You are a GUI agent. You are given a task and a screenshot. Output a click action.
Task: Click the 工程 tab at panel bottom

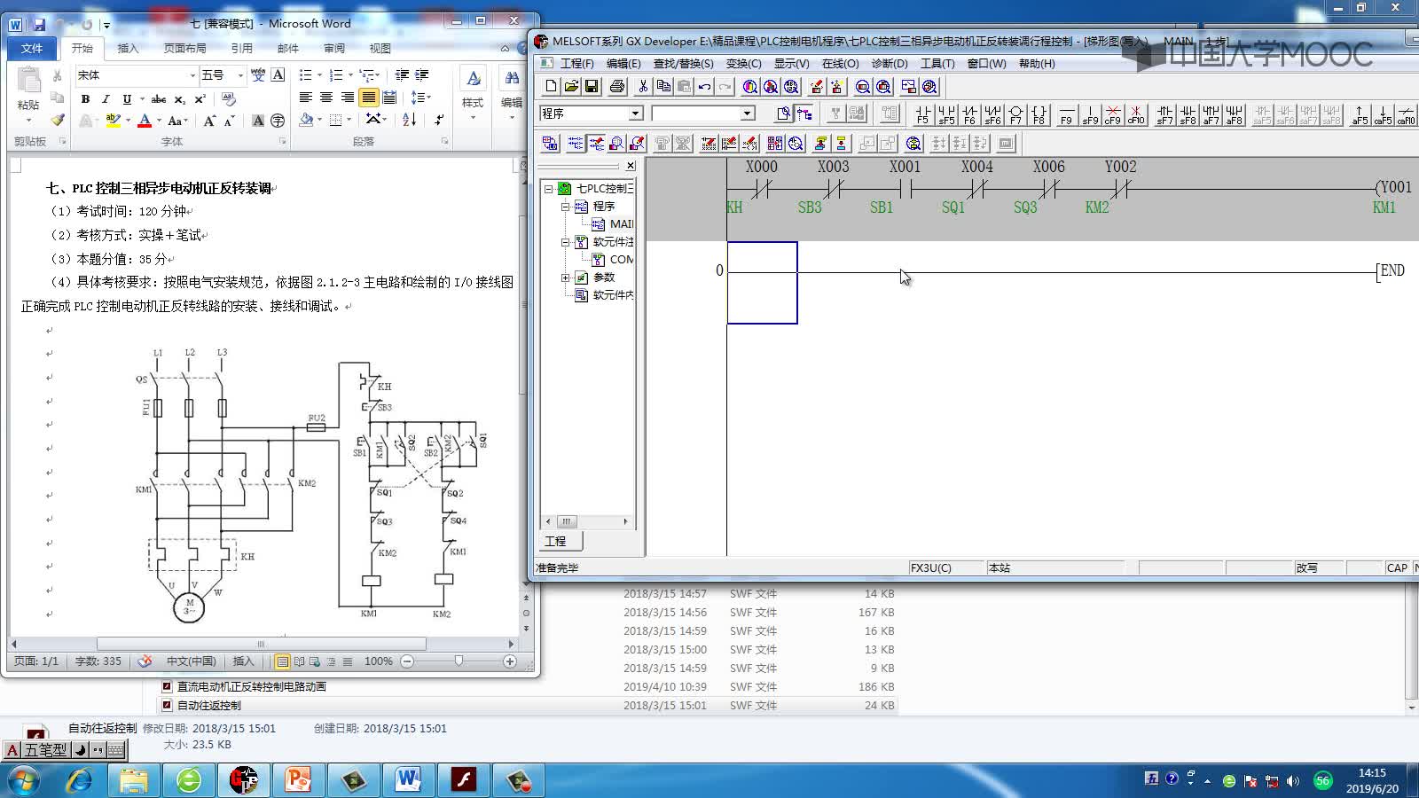point(556,541)
